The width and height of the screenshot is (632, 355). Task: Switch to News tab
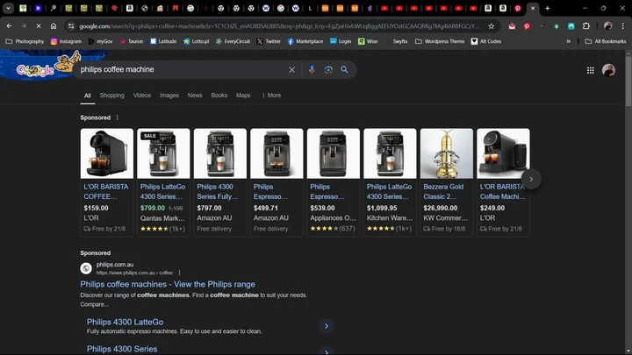(x=195, y=96)
